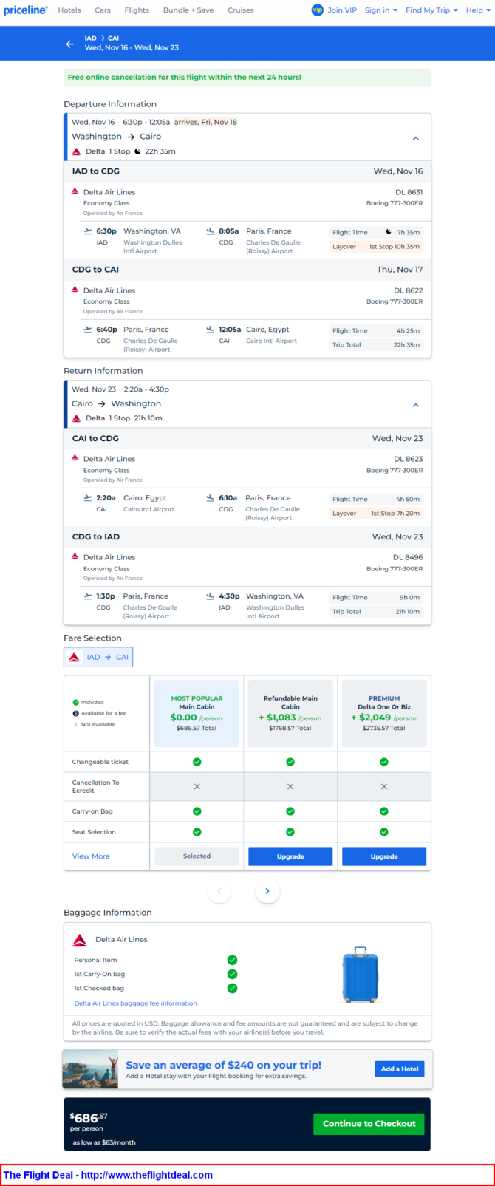Click the Delta logo in departure summary
Viewport: 495px width, 1186px height.
tap(76, 151)
